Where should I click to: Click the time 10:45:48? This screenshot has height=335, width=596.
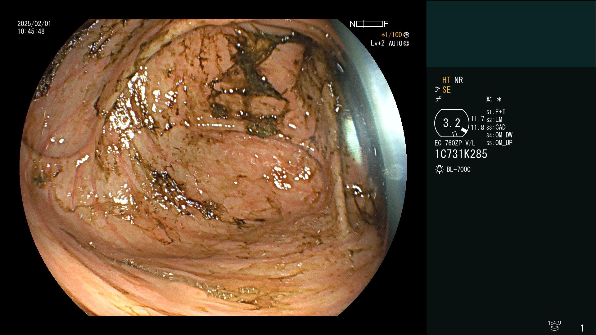coord(31,31)
